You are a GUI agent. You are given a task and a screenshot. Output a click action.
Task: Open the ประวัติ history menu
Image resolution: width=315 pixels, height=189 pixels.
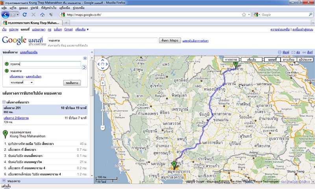tap(34, 8)
